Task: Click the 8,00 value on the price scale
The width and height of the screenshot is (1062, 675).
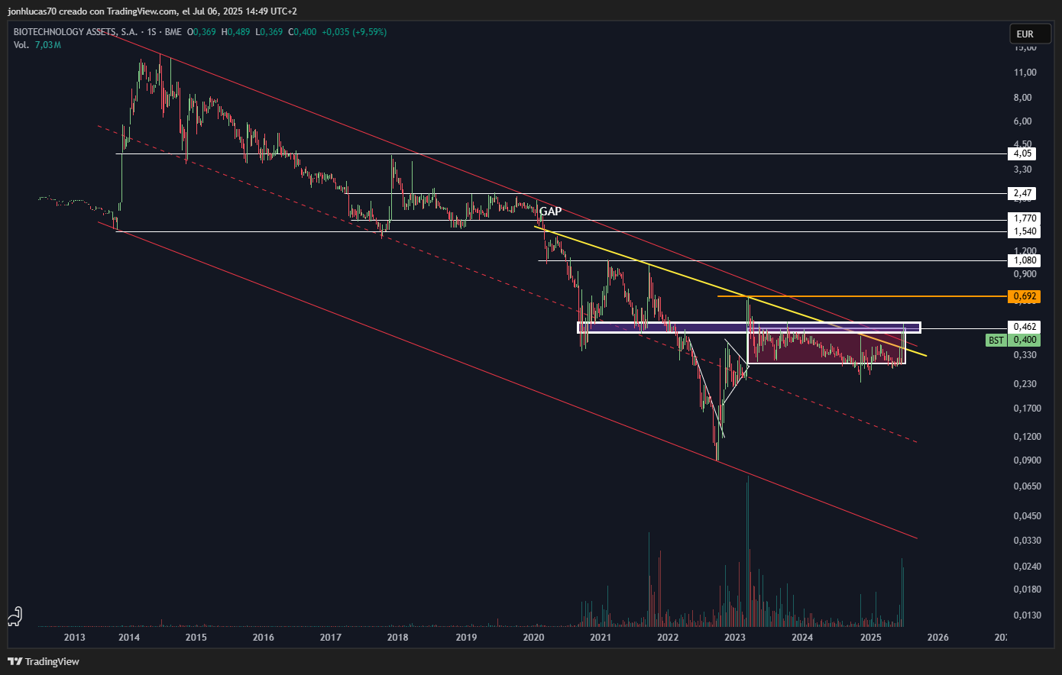Action: [1023, 98]
